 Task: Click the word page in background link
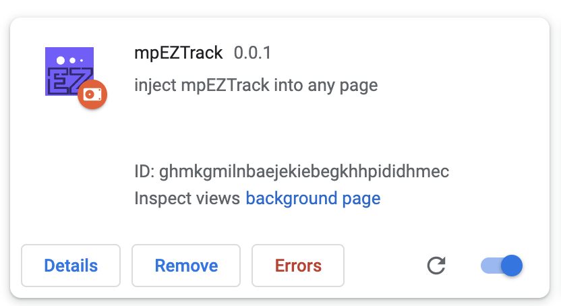pyautogui.click(x=361, y=198)
